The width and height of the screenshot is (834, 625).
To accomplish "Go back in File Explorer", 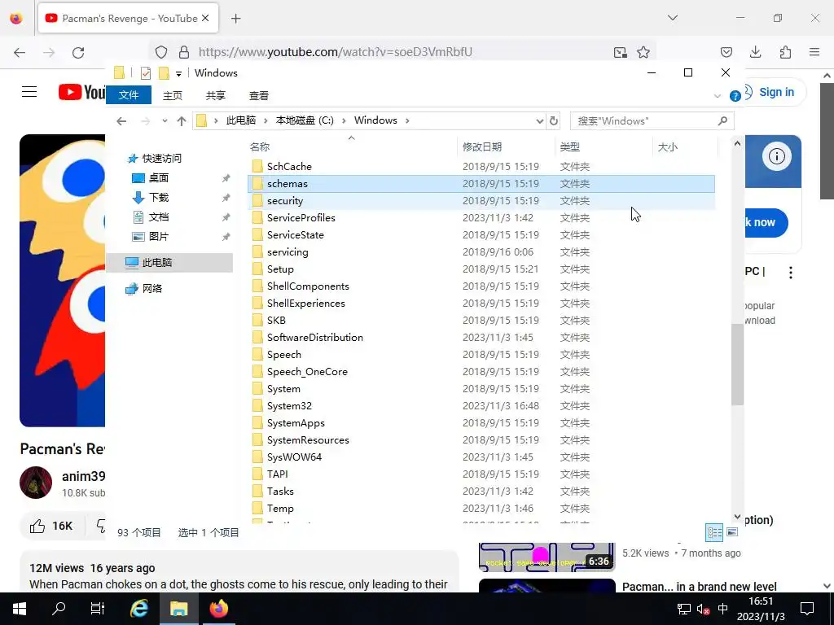I will click(121, 121).
